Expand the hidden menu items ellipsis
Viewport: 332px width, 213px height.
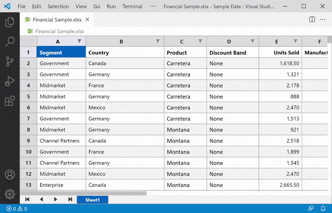tap(153, 6)
